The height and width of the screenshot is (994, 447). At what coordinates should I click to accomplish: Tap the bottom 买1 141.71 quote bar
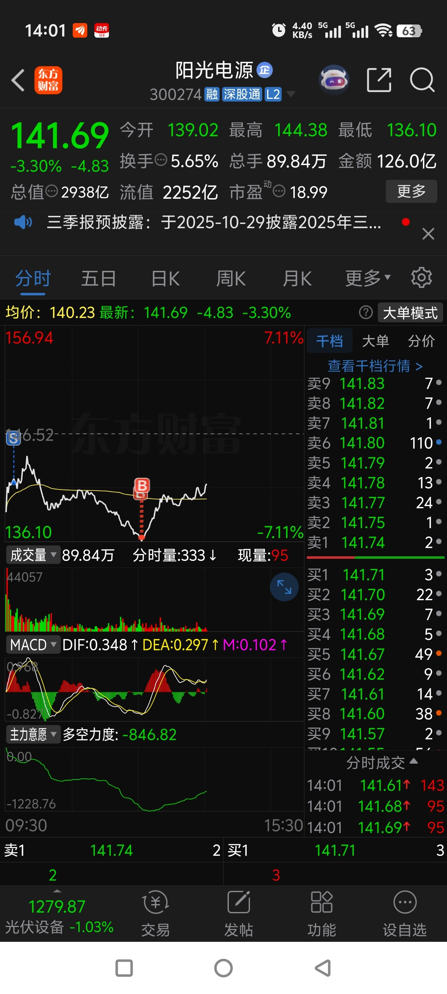(x=336, y=850)
